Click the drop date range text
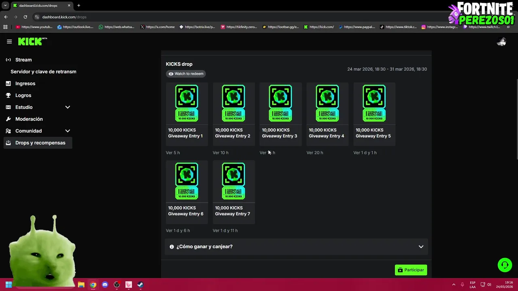Viewport: 518px width, 291px height. point(387,69)
